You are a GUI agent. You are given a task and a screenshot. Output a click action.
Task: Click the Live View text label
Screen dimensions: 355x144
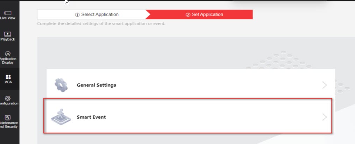point(8,18)
